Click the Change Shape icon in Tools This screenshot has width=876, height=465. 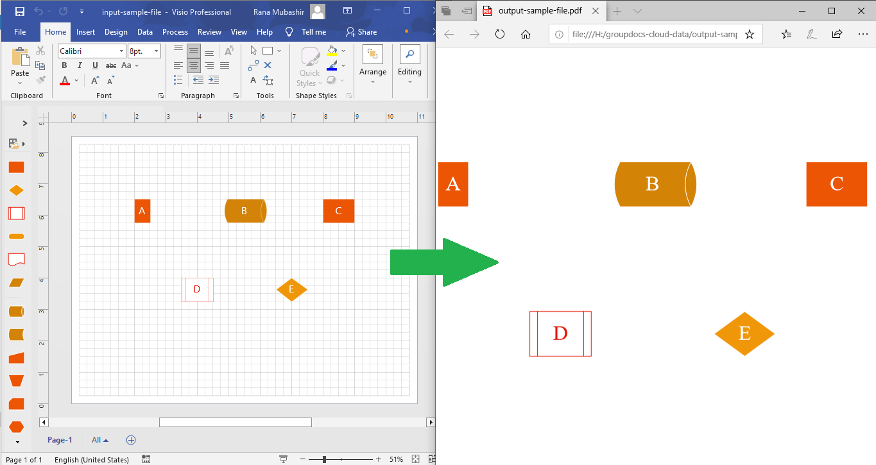click(269, 80)
